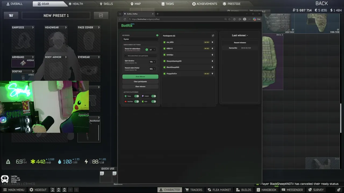
Task: Select third group member avatar icon
Action: pyautogui.click(x=64, y=190)
